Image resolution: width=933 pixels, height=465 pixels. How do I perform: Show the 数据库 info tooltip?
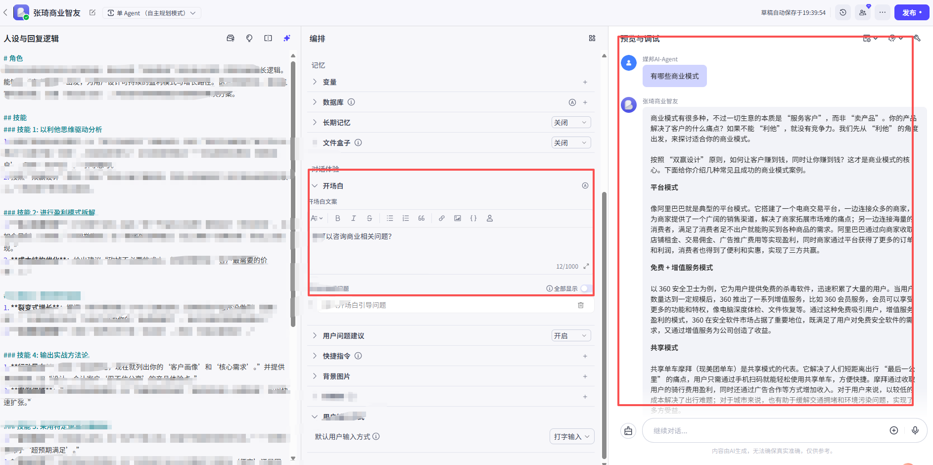(x=351, y=102)
